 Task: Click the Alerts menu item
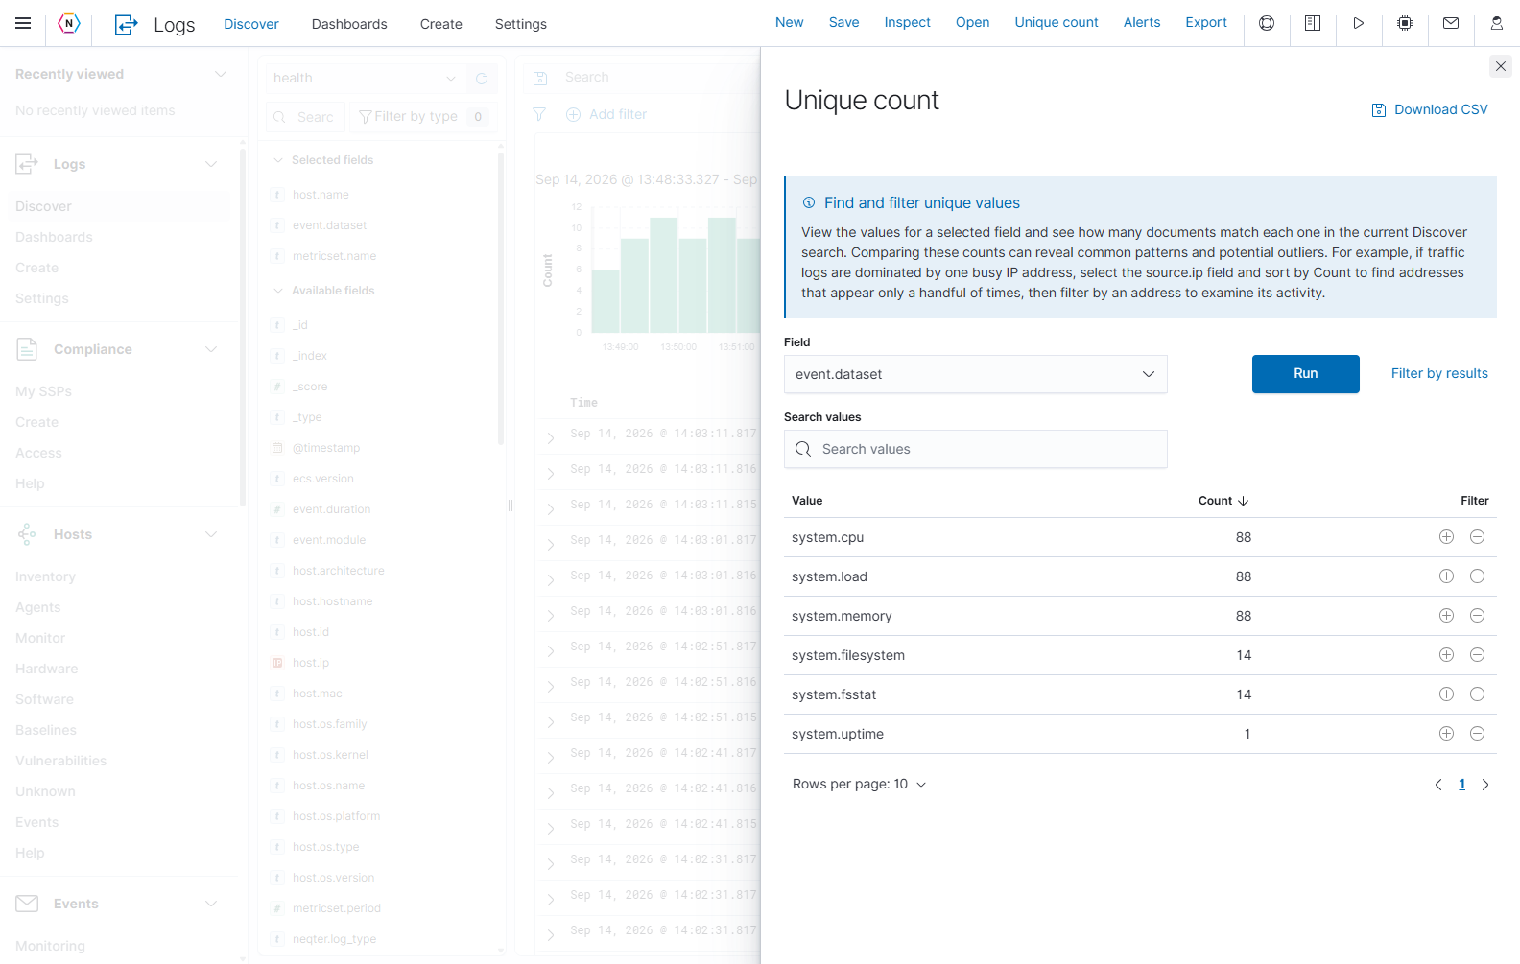point(1142,22)
